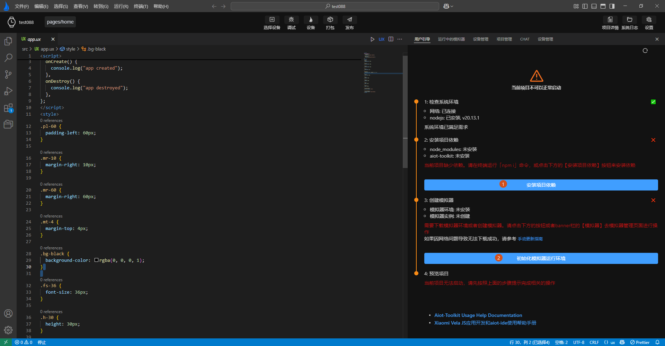Viewport: 665px width, 346px height.
Task: Open the 终端(T) menu
Action: click(141, 6)
